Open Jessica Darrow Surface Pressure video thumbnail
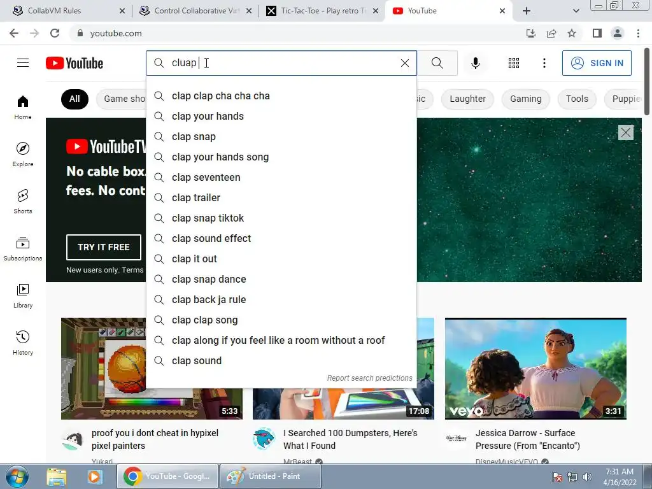 (535, 369)
